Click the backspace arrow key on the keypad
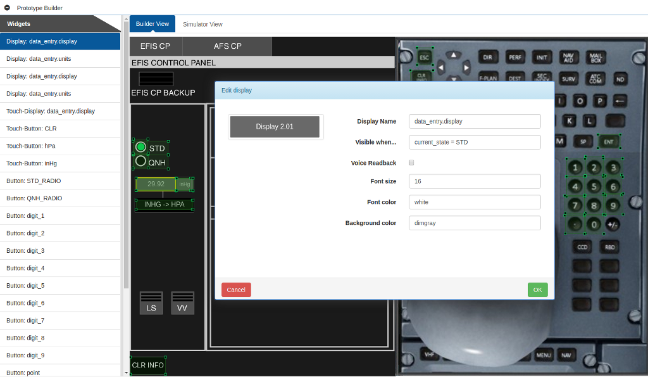 coord(620,101)
